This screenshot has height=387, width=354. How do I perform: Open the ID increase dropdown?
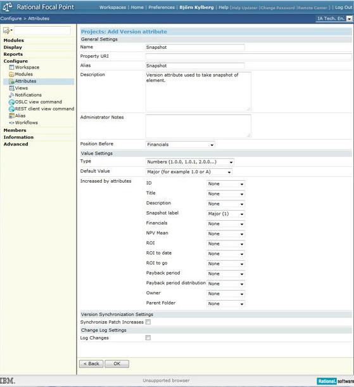pos(225,184)
